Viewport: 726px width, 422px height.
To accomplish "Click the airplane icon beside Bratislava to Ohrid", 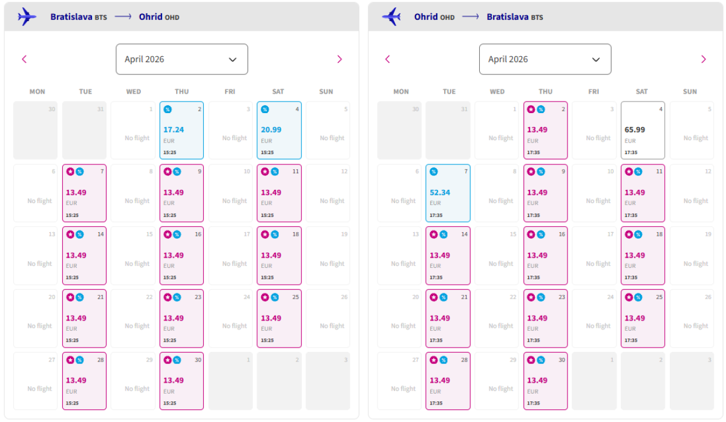I will (27, 16).
